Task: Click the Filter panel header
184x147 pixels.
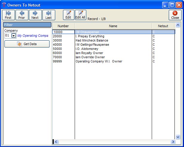Action: coord(27,25)
